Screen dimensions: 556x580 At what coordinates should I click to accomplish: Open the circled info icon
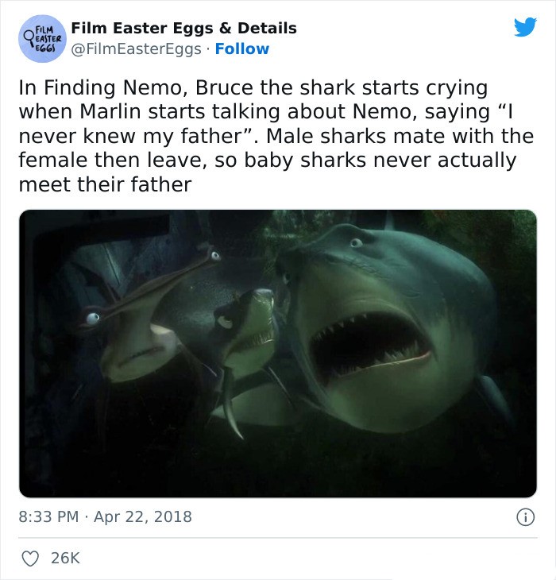click(x=525, y=517)
